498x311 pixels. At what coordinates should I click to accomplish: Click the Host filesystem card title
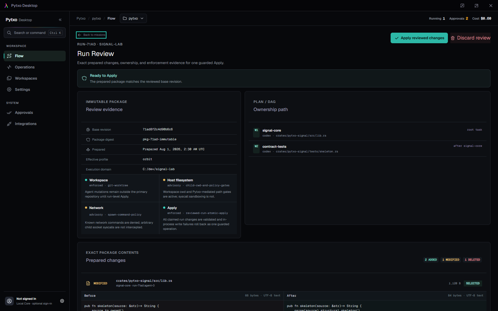[180, 180]
